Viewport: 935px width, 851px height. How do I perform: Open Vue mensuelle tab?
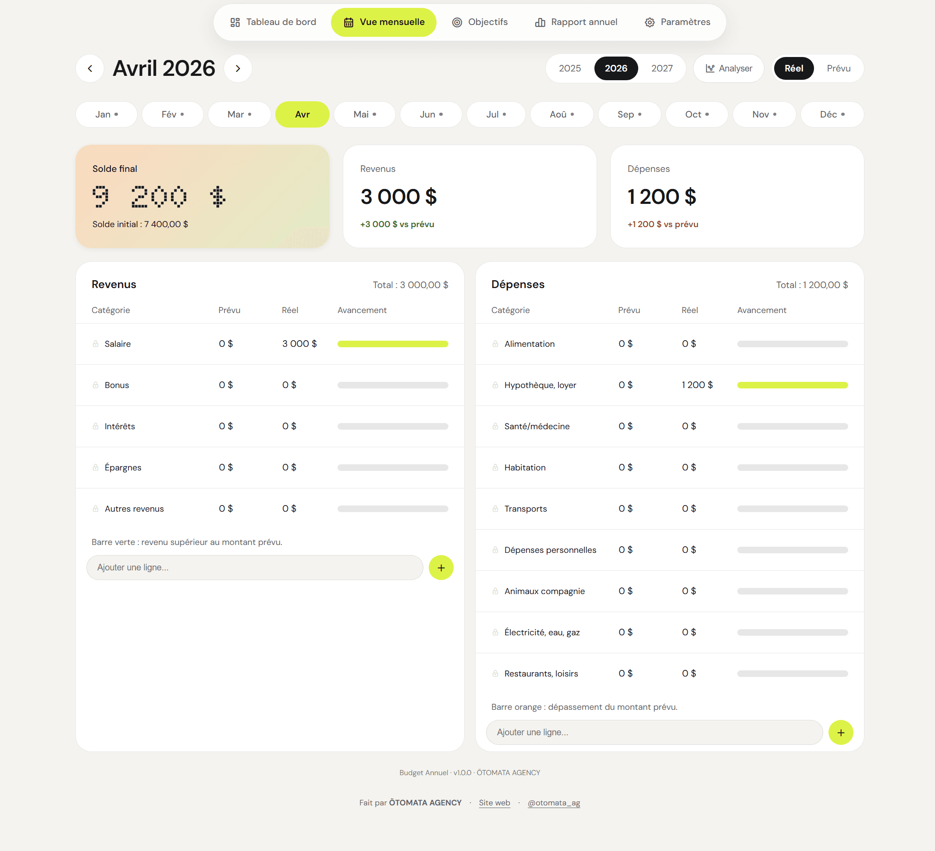pyautogui.click(x=384, y=22)
